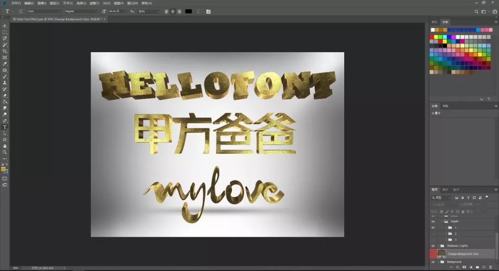Click the delete layer trash icon
The width and height of the screenshot is (499, 271).
click(x=490, y=267)
